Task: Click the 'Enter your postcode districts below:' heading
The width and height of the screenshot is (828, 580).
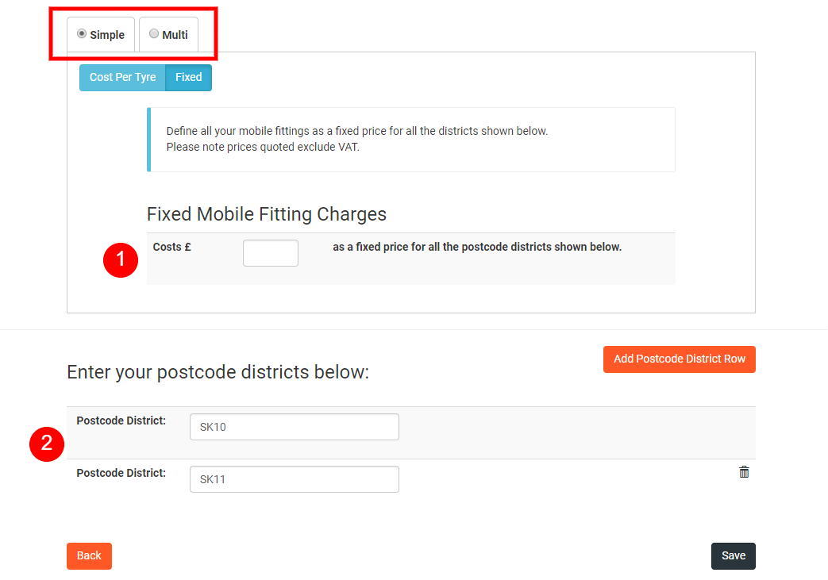Action: coord(218,372)
